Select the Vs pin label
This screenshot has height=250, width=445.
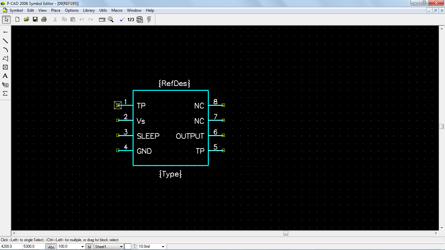(x=141, y=121)
